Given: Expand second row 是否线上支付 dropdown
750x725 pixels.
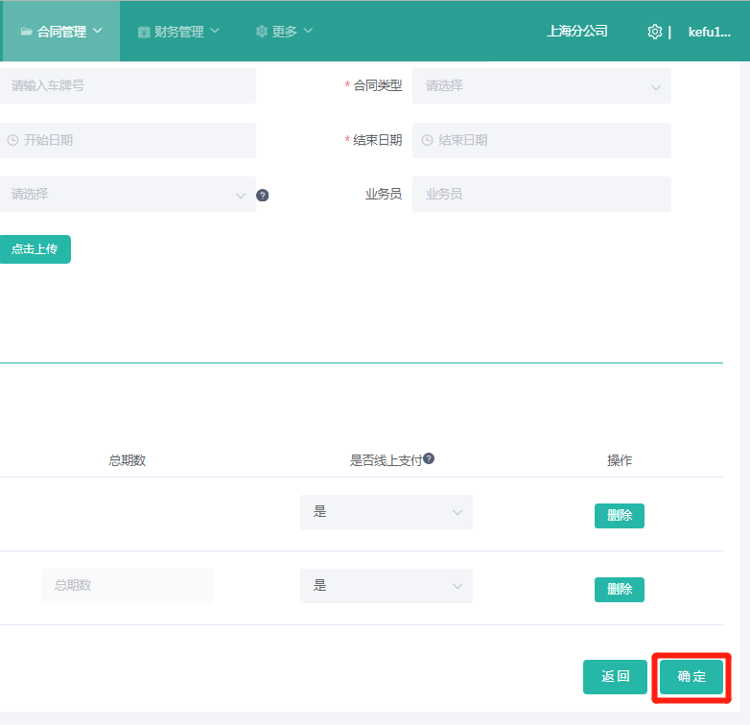Looking at the screenshot, I should 386,585.
